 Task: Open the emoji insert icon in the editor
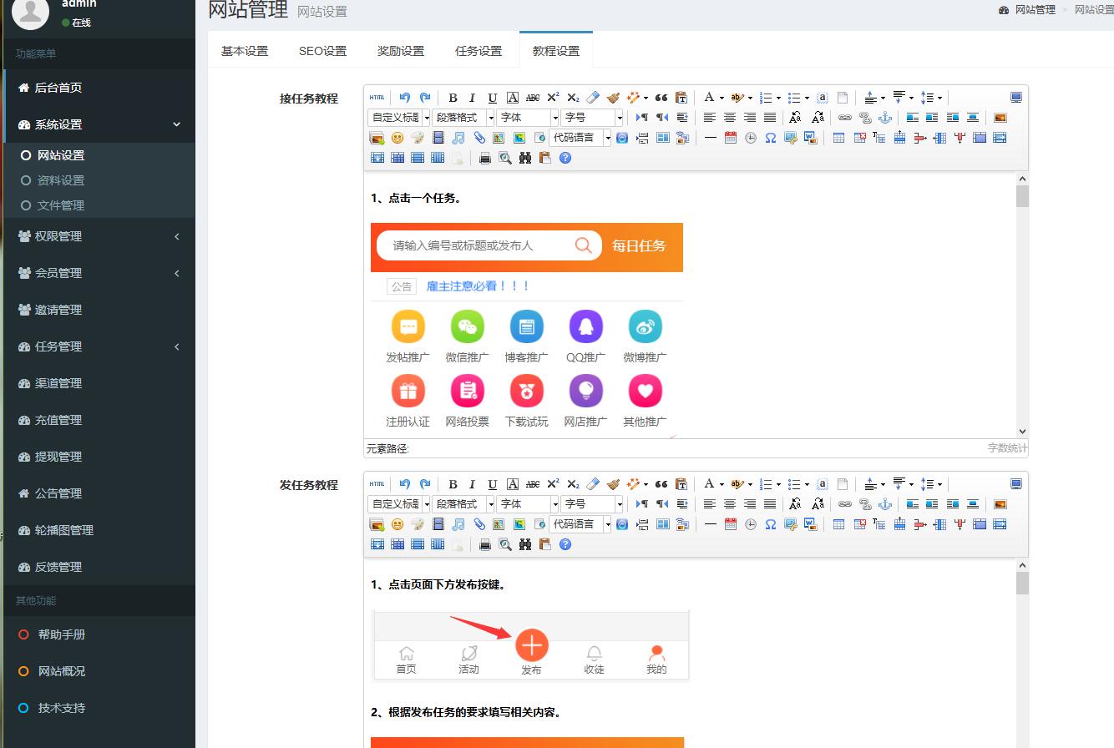[x=396, y=138]
